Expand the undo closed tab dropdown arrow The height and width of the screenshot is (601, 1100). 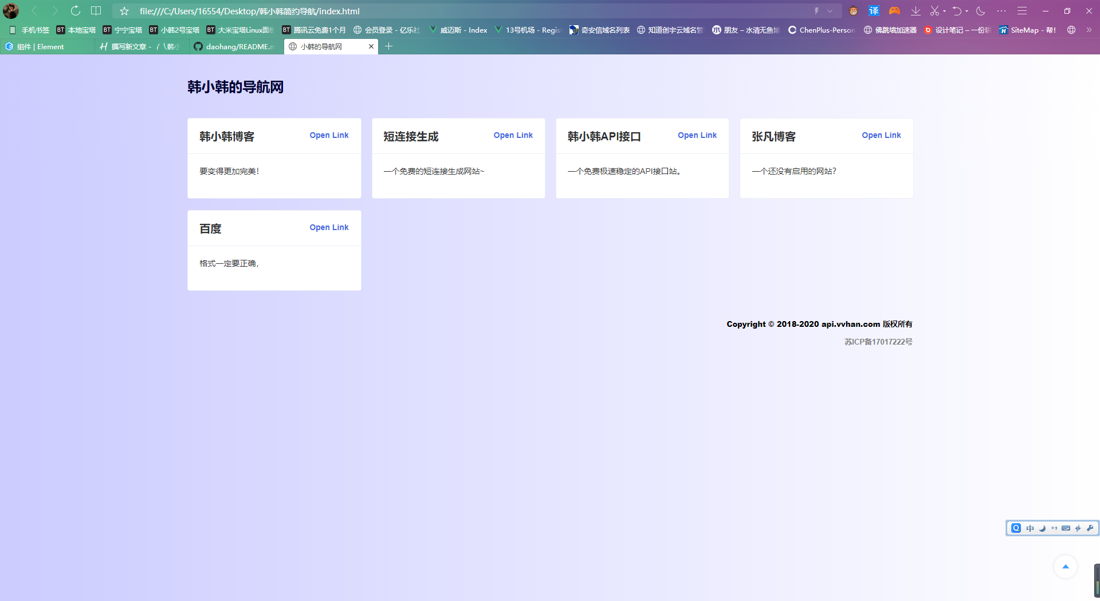tap(967, 11)
